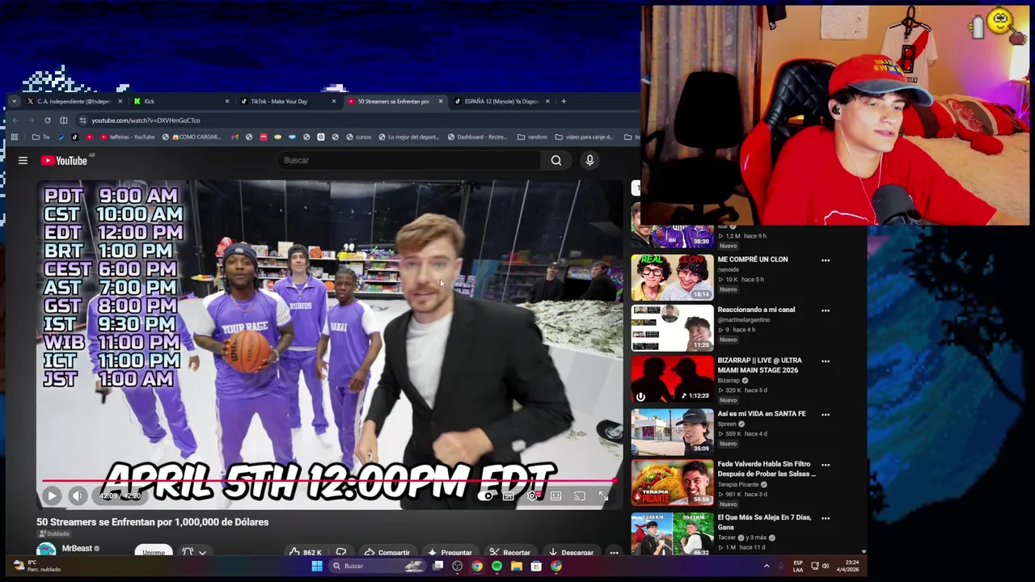1035x582 pixels.
Task: Click the Descargar download button
Action: [571, 552]
